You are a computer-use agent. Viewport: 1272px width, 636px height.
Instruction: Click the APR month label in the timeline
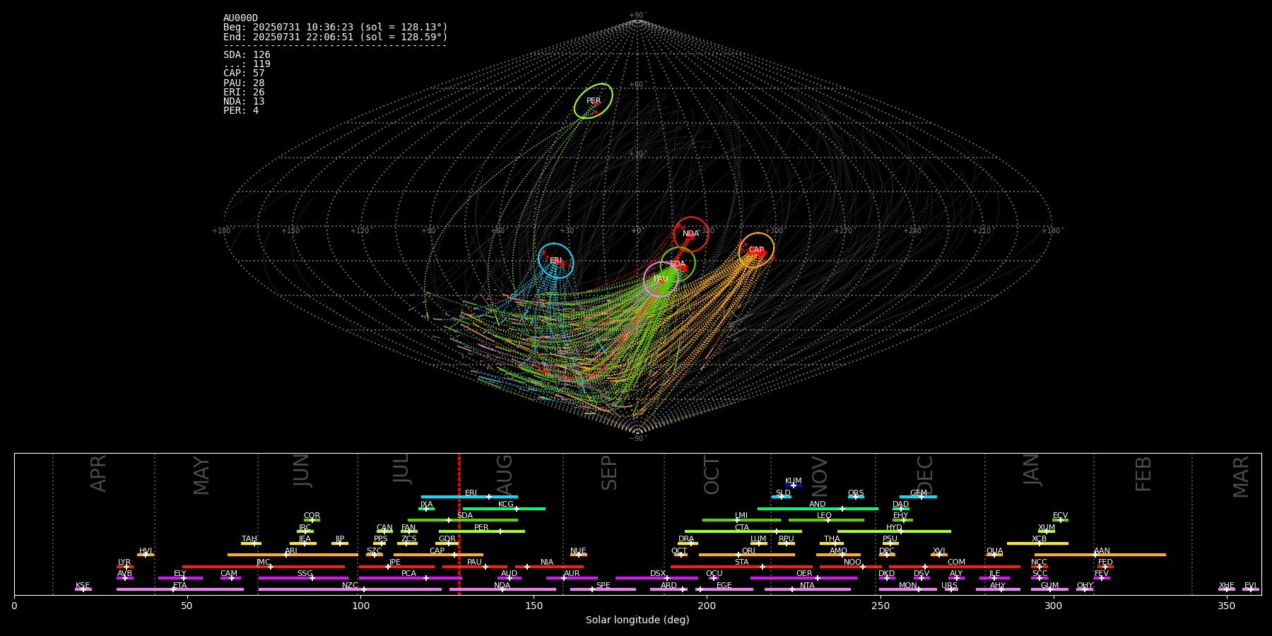click(98, 473)
